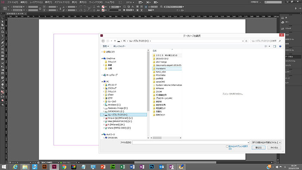Select リムーバブル ディスク (H:) in the tree

pyautogui.click(x=123, y=115)
